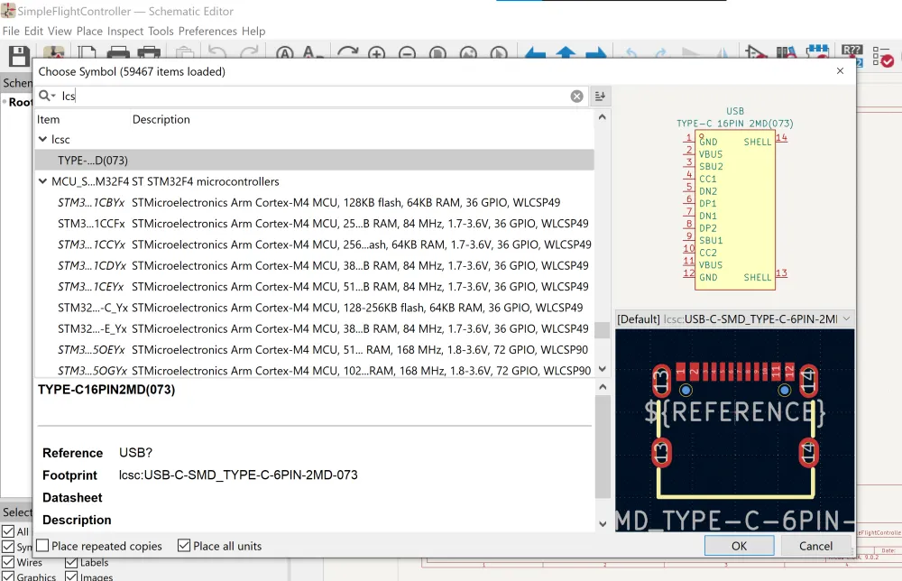Click the Zoom out magnifier icon
Viewport: 902px width, 581px height.
coord(407,55)
